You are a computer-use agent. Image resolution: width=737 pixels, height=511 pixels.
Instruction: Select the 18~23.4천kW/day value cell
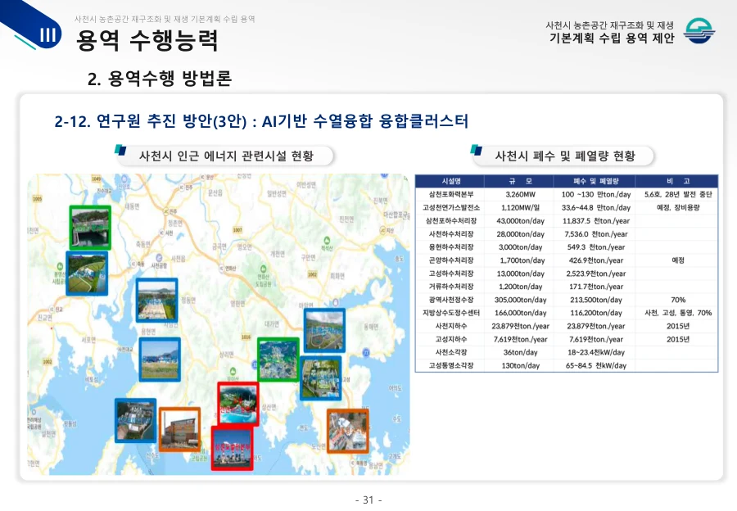(595, 352)
